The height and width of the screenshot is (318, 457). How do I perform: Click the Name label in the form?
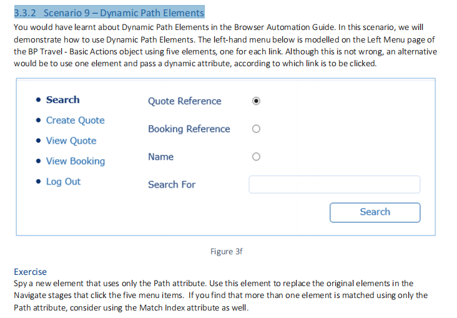point(160,157)
